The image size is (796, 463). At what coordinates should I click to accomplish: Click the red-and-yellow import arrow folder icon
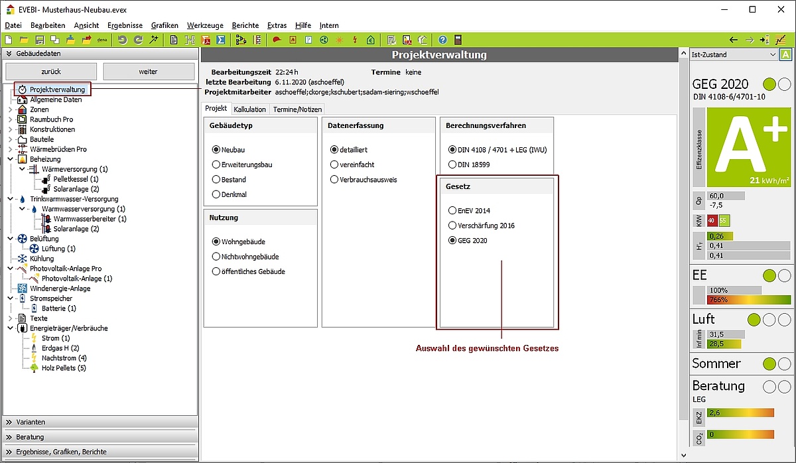86,40
